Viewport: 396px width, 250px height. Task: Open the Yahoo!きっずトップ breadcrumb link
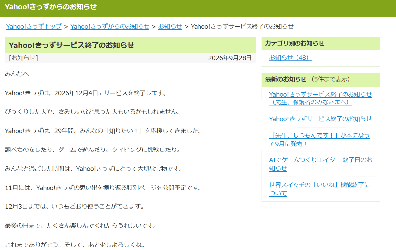[x=34, y=27]
